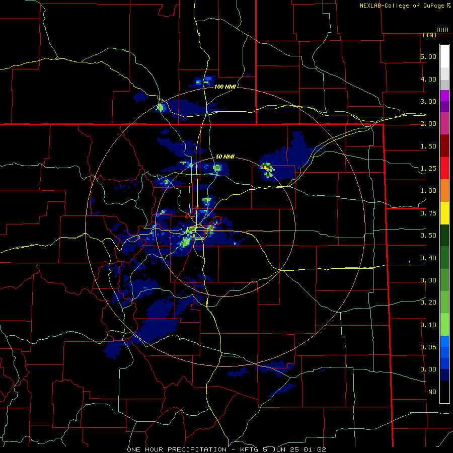453x453 pixels.
Task: Click the black ND legend color block
Action: tap(444, 392)
